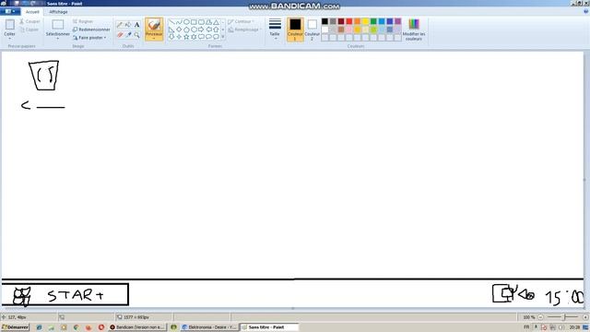Choose the Pentagon shape
This screenshot has height=332, width=590.
coord(186,30)
